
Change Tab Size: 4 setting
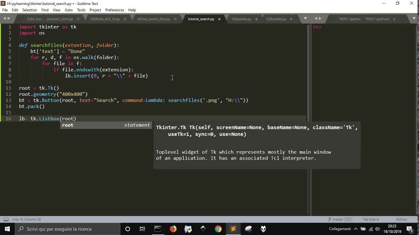(371, 219)
